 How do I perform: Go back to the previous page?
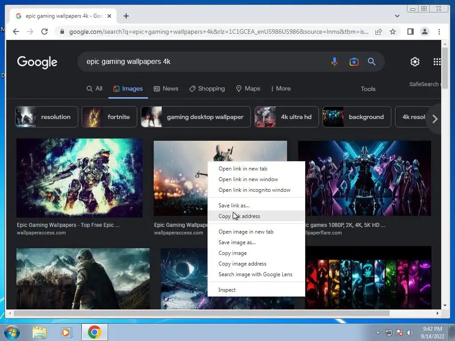point(16,32)
